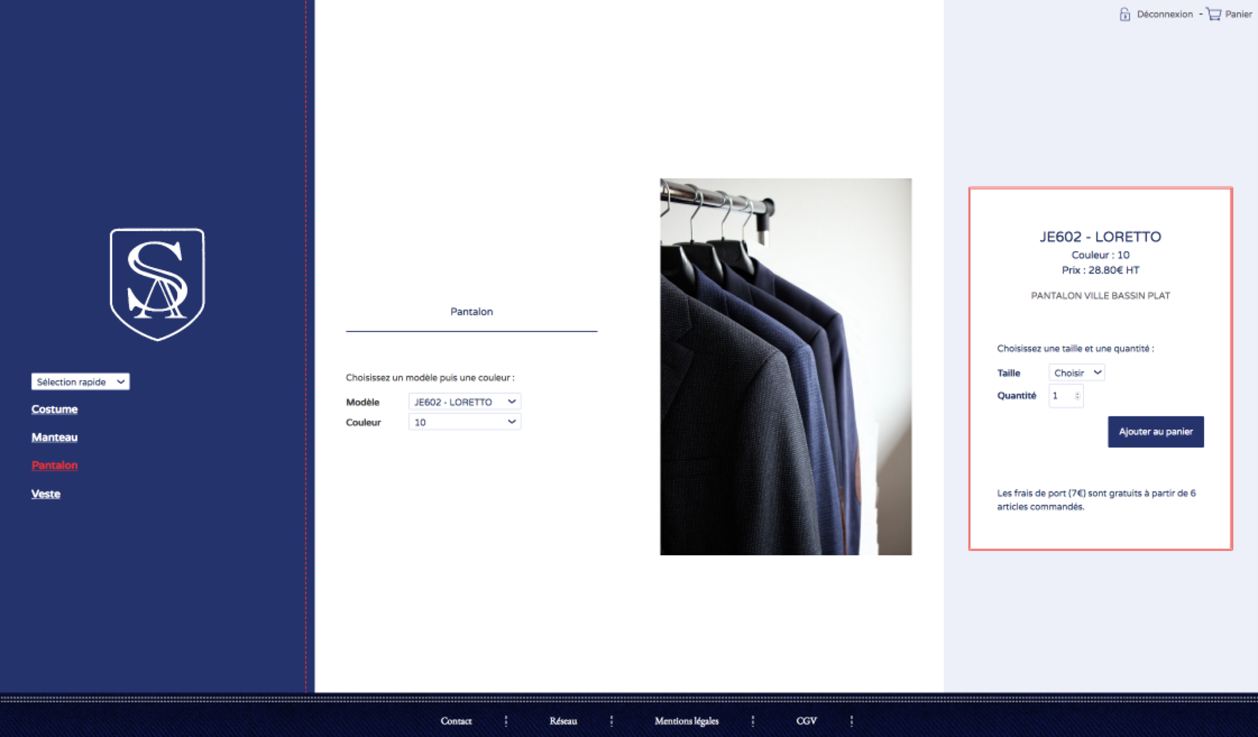The width and height of the screenshot is (1258, 737).
Task: Click the frais de port shipping notice
Action: pos(1096,500)
